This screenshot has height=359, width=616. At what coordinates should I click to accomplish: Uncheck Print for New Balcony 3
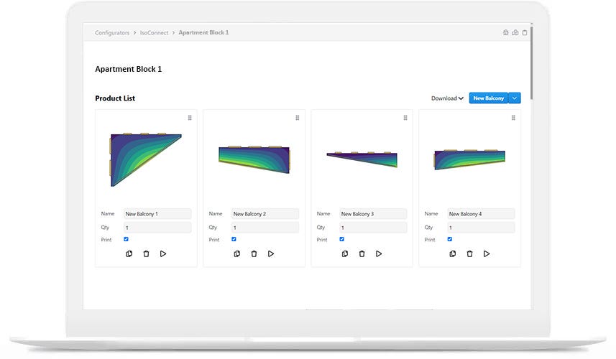click(342, 239)
